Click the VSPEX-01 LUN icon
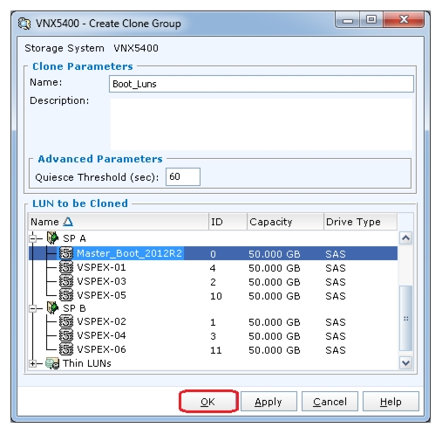Image resolution: width=442 pixels, height=434 pixels. [x=66, y=267]
